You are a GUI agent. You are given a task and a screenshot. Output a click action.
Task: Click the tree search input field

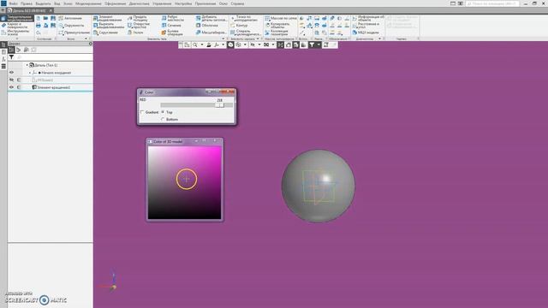coord(54,57)
